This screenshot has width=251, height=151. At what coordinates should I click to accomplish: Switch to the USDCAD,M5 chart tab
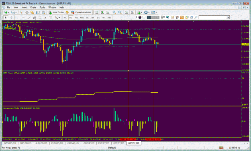coord(73,143)
